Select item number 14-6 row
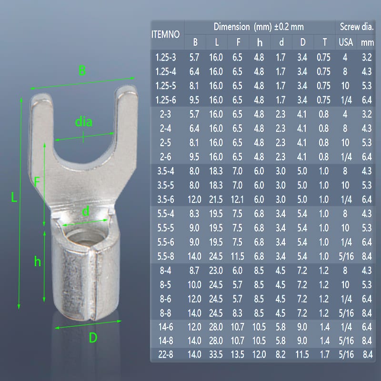Viewport: 381px width, 381px height. [165, 327]
